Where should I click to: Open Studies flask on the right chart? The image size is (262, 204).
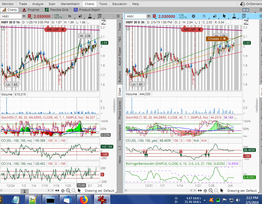point(234,16)
